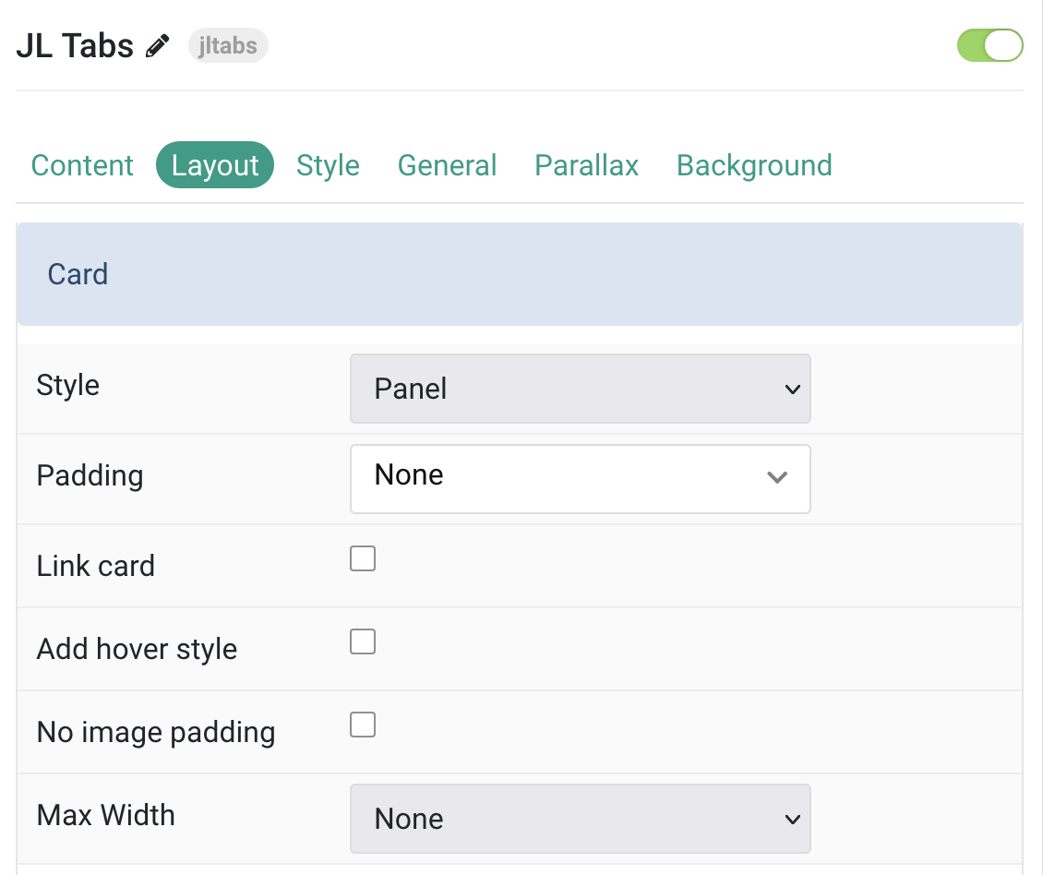Tick the No image padding checkbox
This screenshot has height=875, width=1043.
363,725
